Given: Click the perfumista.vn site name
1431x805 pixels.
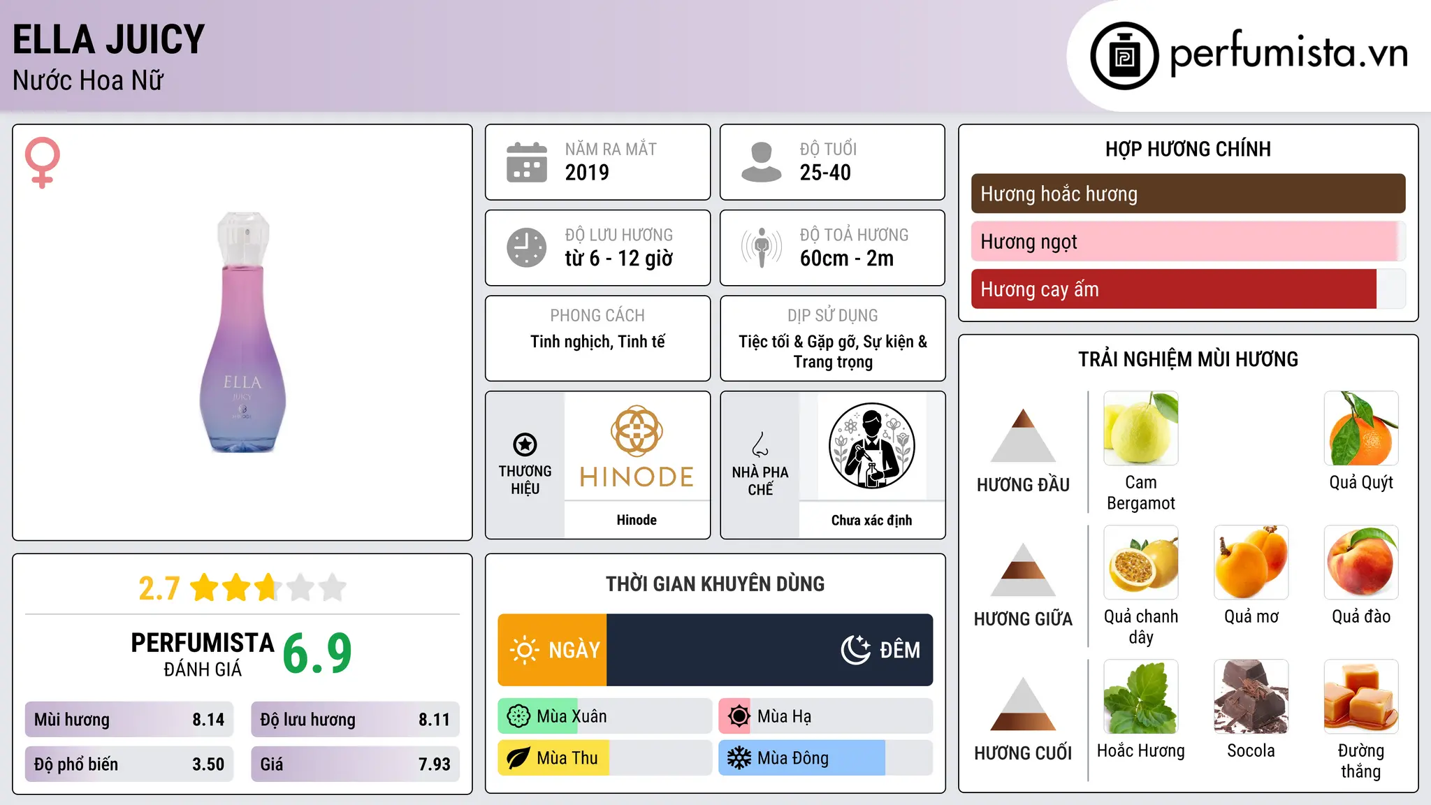Looking at the screenshot, I should [1288, 53].
